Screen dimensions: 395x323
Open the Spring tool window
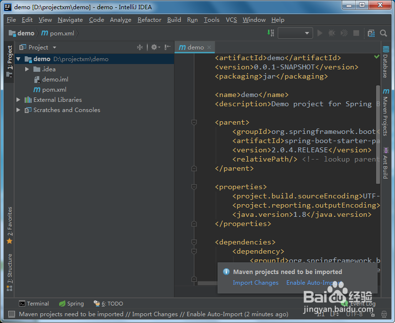coord(71,304)
